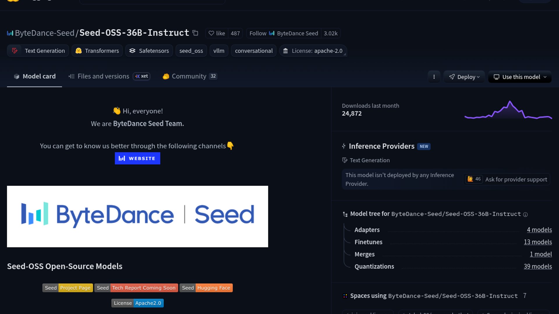The image size is (559, 314).
Task: Expand the License apache-2.0 tag
Action: 313,51
